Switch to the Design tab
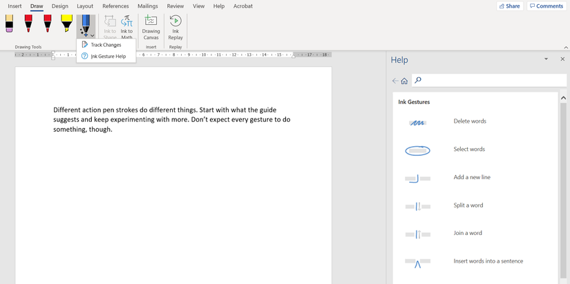Image resolution: width=570 pixels, height=284 pixels. pyautogui.click(x=60, y=6)
